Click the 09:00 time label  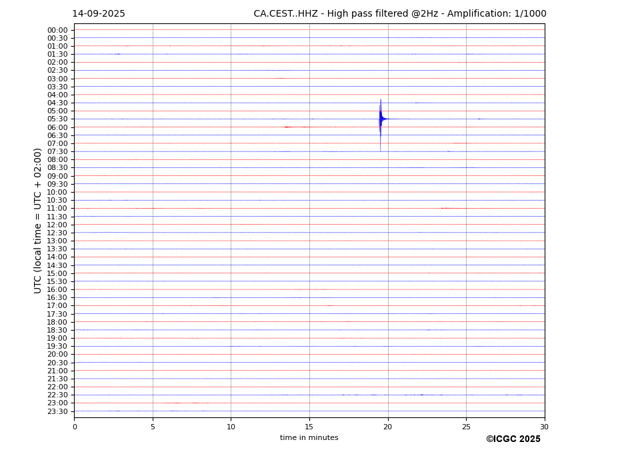point(57,176)
